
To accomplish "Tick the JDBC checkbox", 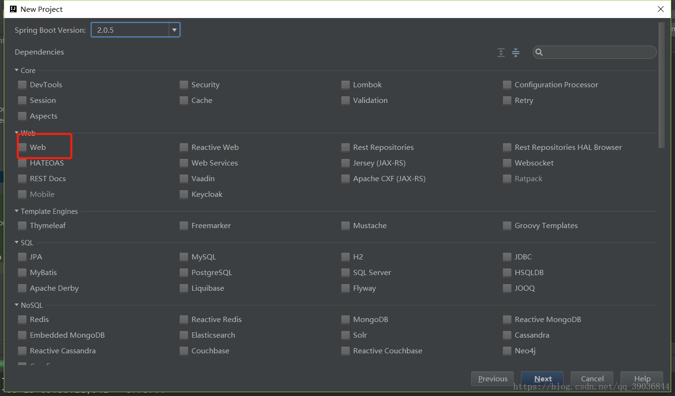I will point(507,257).
